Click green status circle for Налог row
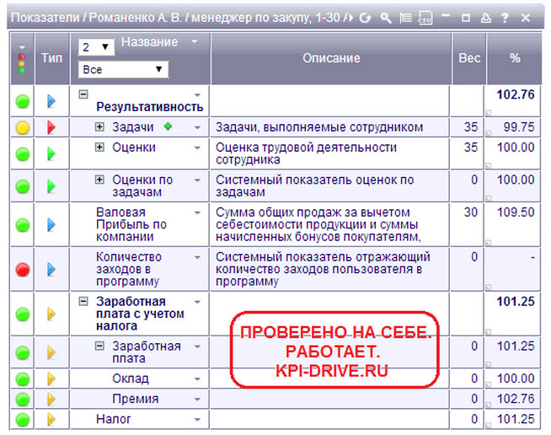Image resolution: width=551 pixels, height=435 pixels. [x=23, y=420]
